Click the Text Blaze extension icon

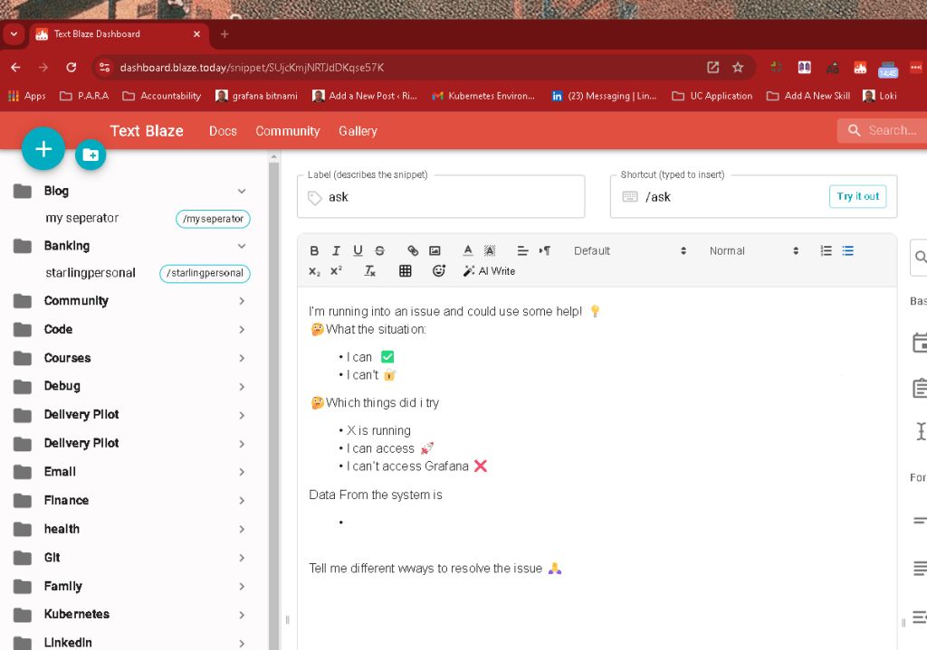860,67
